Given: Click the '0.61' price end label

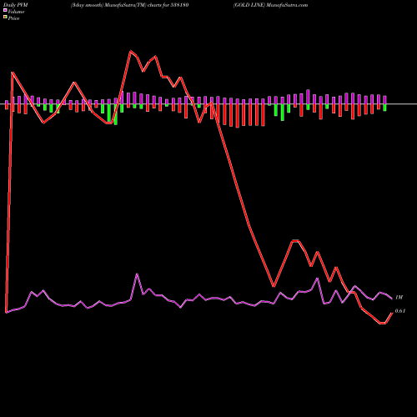Looking at the screenshot, I should pos(400,311).
